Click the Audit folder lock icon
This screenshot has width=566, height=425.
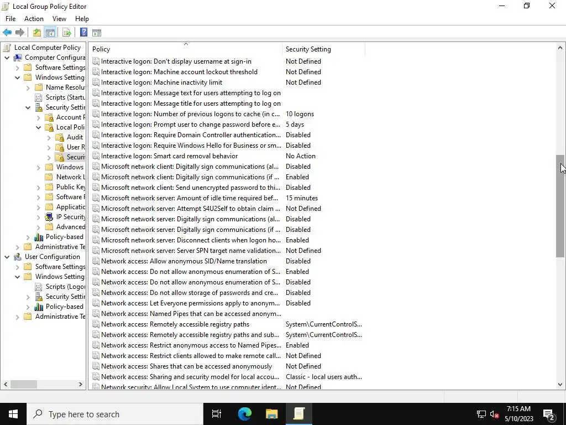60,137
